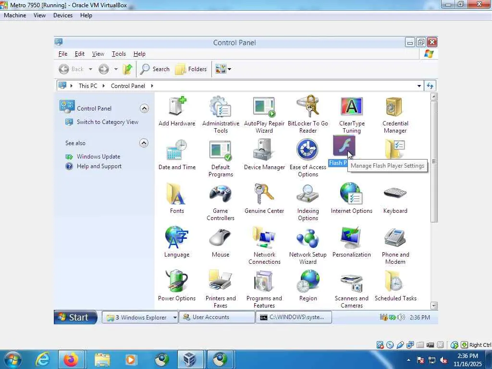Click the vertical scrollbar down arrow

click(x=434, y=305)
